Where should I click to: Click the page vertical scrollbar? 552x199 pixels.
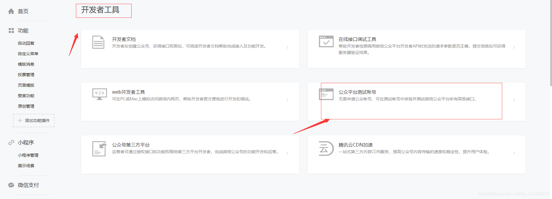point(551,43)
